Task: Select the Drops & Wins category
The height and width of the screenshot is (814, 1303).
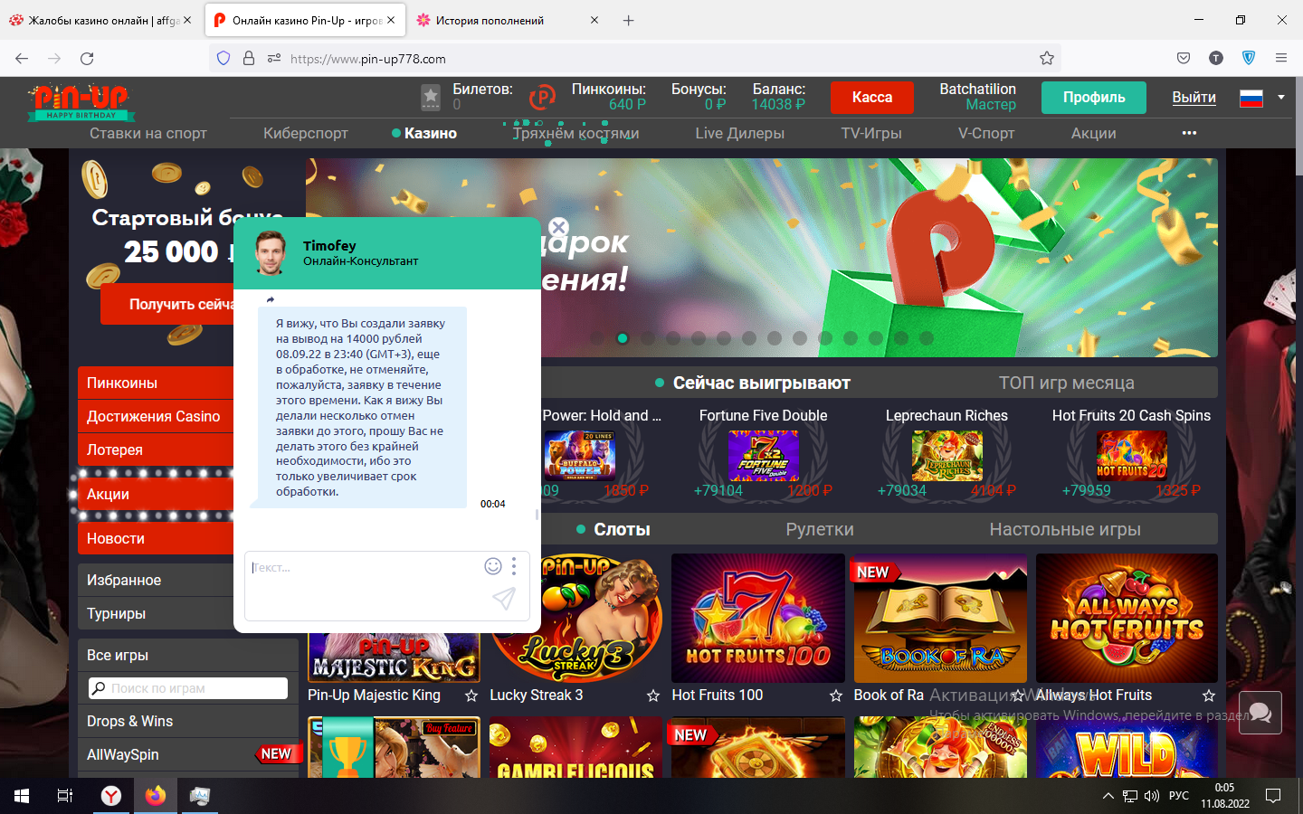Action: tap(188, 721)
